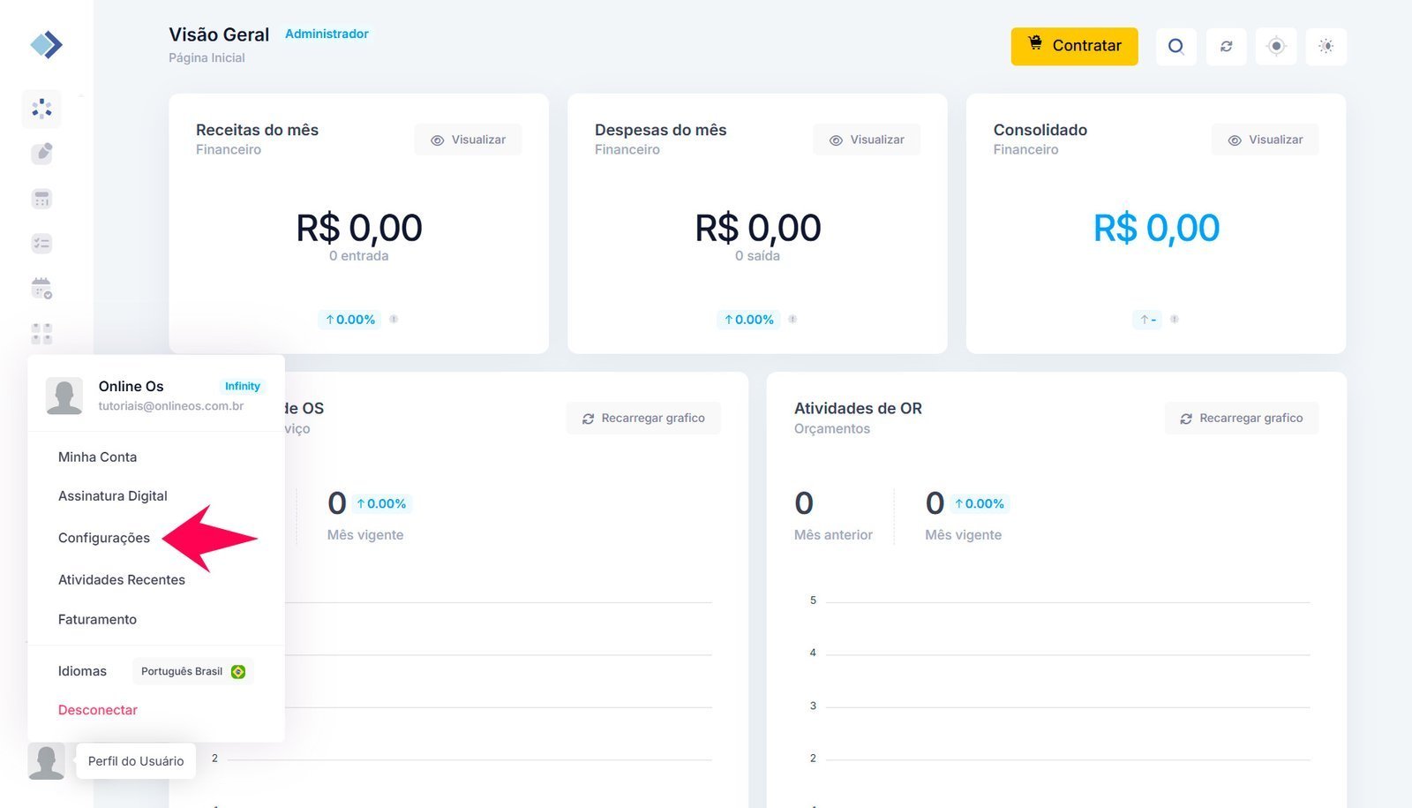Viewport: 1412px width, 808px height.
Task: Open Minha Conta in the user menu
Action: coord(97,457)
